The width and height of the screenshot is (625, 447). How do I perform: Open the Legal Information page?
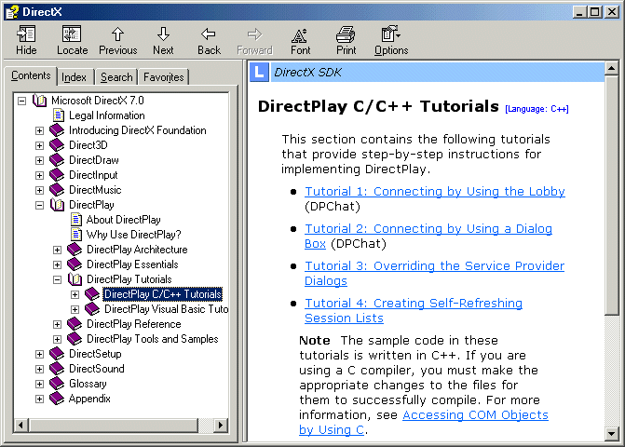pos(106,115)
